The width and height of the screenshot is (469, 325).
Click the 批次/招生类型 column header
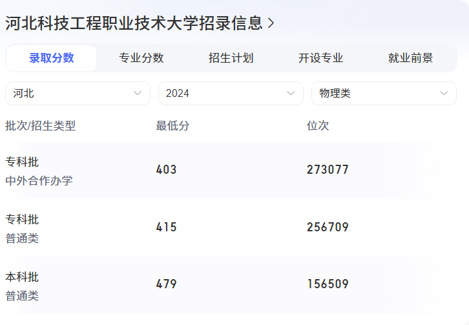41,126
